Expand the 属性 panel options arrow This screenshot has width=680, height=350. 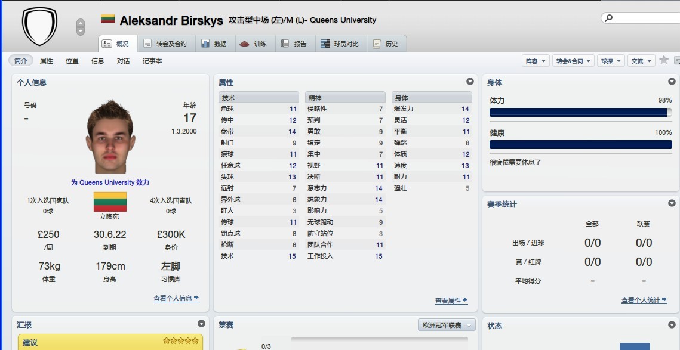coord(470,82)
